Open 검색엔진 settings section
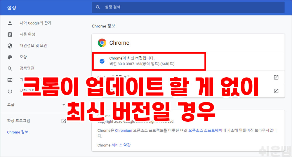Image resolution: width=292 pixels, height=157 pixels. (x=27, y=68)
